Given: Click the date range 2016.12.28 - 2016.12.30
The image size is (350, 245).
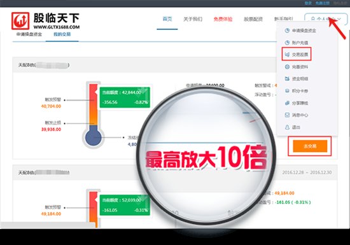Looking at the screenshot, I should 307,172.
